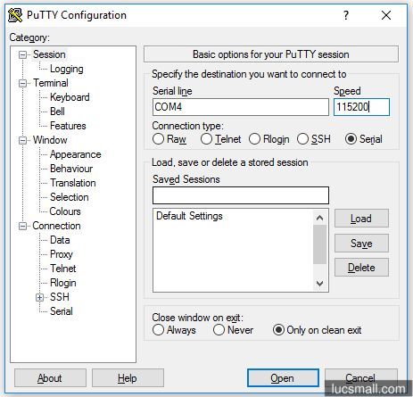Image resolution: width=413 pixels, height=397 pixels.
Task: Click the Serial line field with COM4
Action: [241, 107]
